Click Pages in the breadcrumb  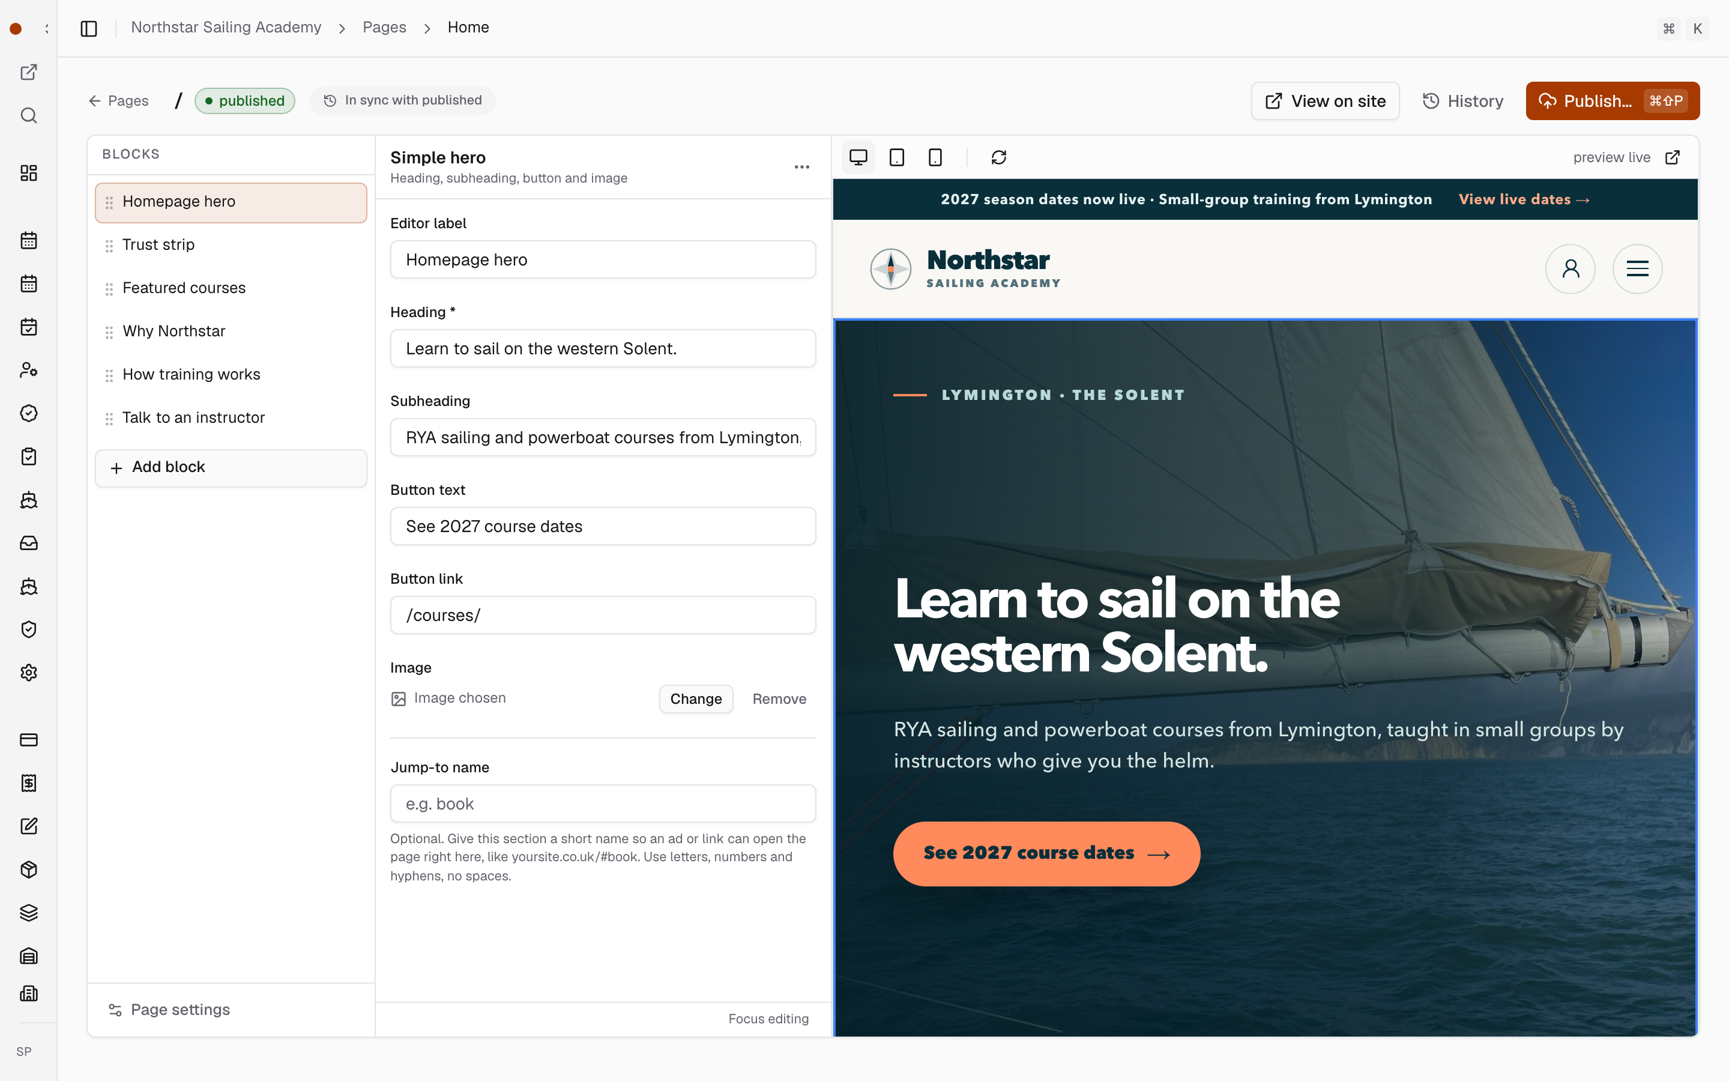384,27
